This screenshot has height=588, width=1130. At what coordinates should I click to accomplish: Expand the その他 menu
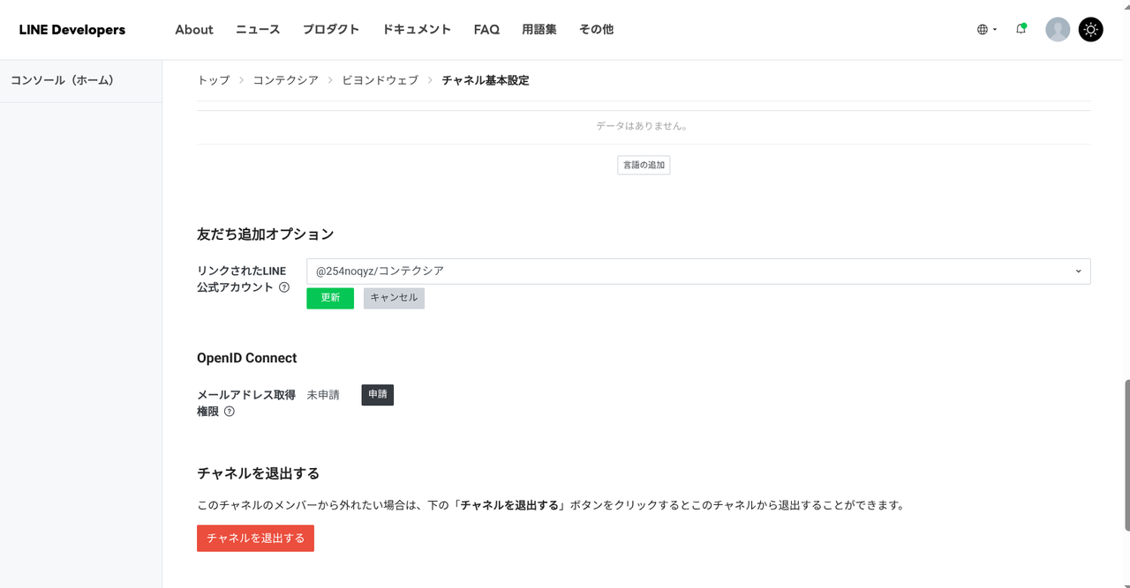[596, 30]
